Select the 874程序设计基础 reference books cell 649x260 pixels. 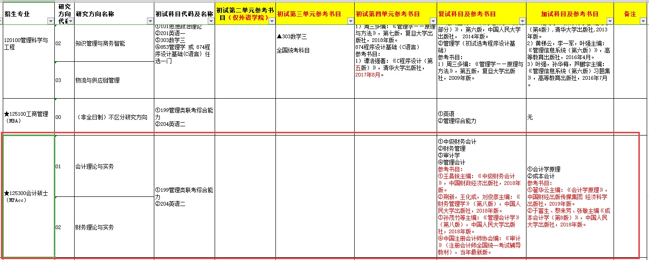(396, 61)
